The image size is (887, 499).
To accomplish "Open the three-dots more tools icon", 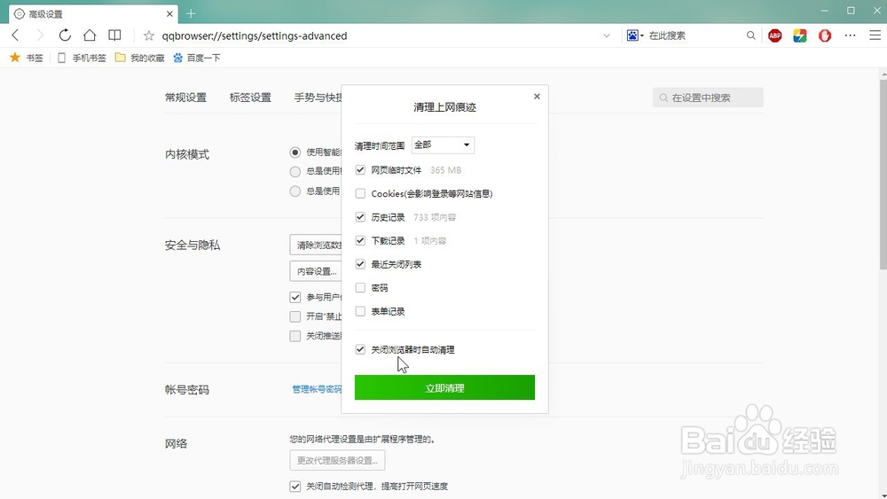I will [851, 35].
